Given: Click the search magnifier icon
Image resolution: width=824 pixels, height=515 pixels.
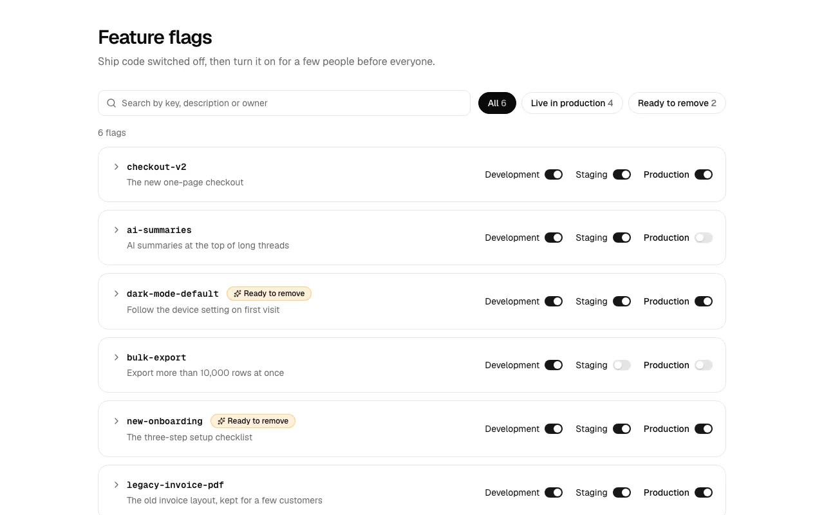Looking at the screenshot, I should (x=111, y=103).
